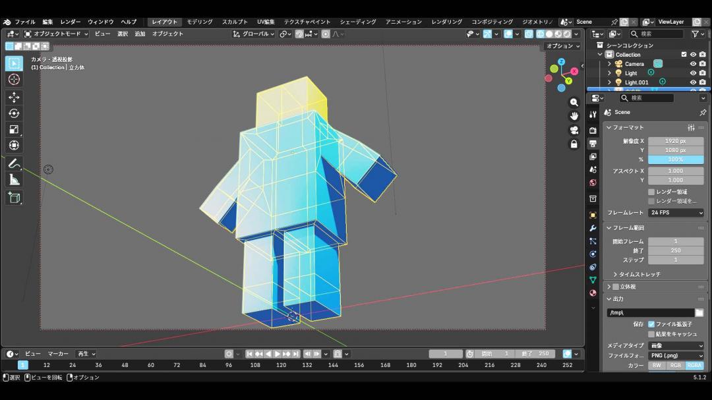Hide Camera using its eye icon
712x400 pixels.
tap(693, 64)
